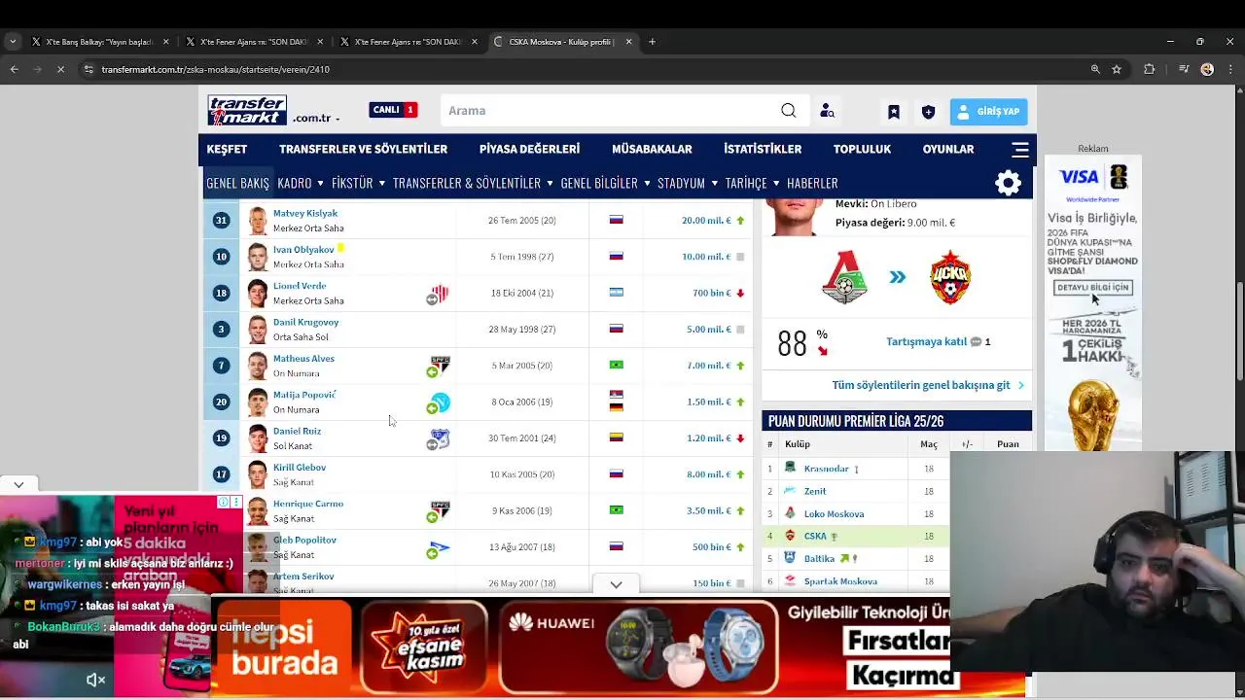Click Matija Popović's Napoli crest icon
Screen dimensions: 1245x700
click(x=441, y=402)
